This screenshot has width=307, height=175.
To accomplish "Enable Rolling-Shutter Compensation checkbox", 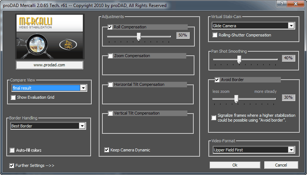I will [215, 35].
